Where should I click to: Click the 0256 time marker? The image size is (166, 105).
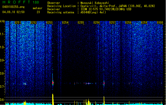pos(97,23)
